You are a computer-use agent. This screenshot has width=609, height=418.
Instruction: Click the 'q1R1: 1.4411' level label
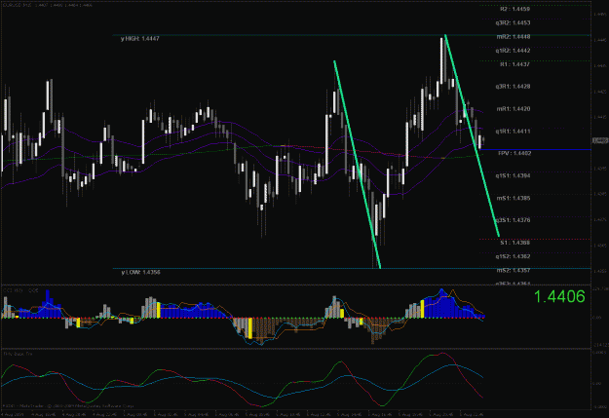coord(513,132)
